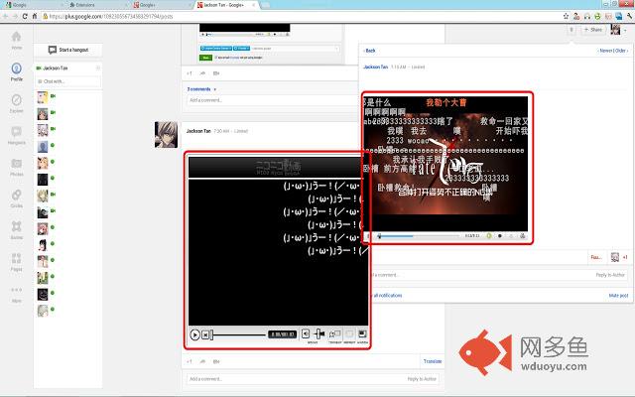
Task: Bookmark page with the star icon
Action: coord(566,16)
